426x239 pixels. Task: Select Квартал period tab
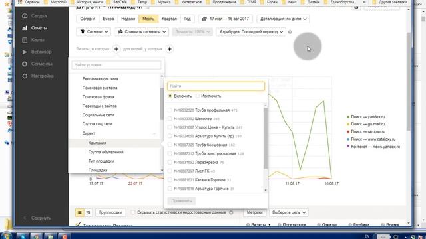[x=169, y=19]
